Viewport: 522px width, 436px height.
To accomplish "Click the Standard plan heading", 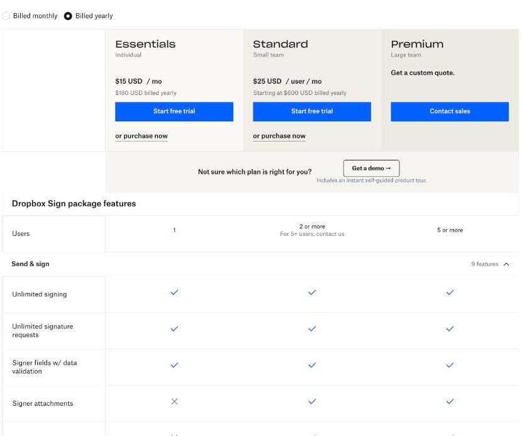I will pos(280,44).
